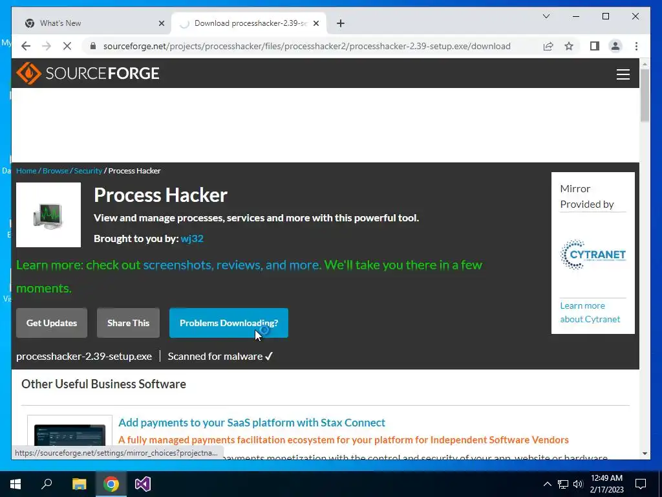
Task: Click the scrollbar down arrow
Action: tap(645, 454)
